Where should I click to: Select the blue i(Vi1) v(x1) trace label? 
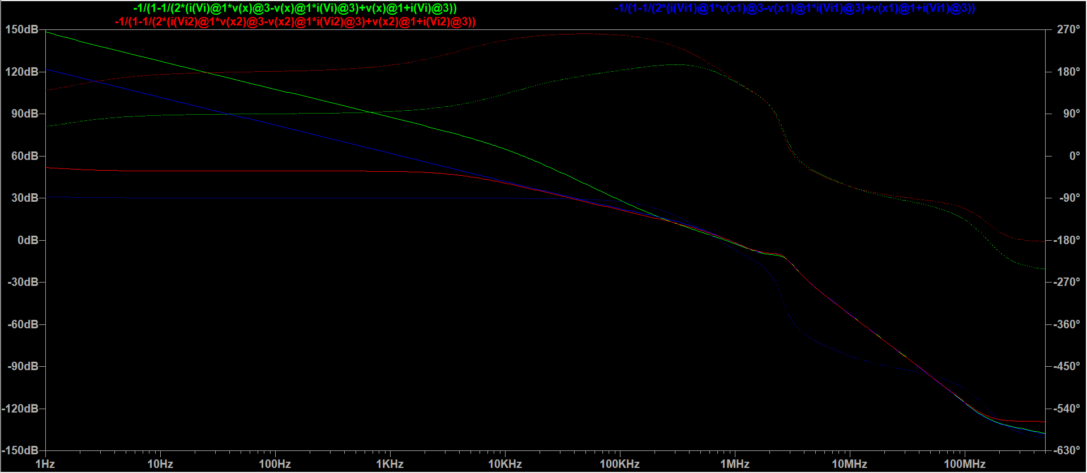tap(794, 8)
